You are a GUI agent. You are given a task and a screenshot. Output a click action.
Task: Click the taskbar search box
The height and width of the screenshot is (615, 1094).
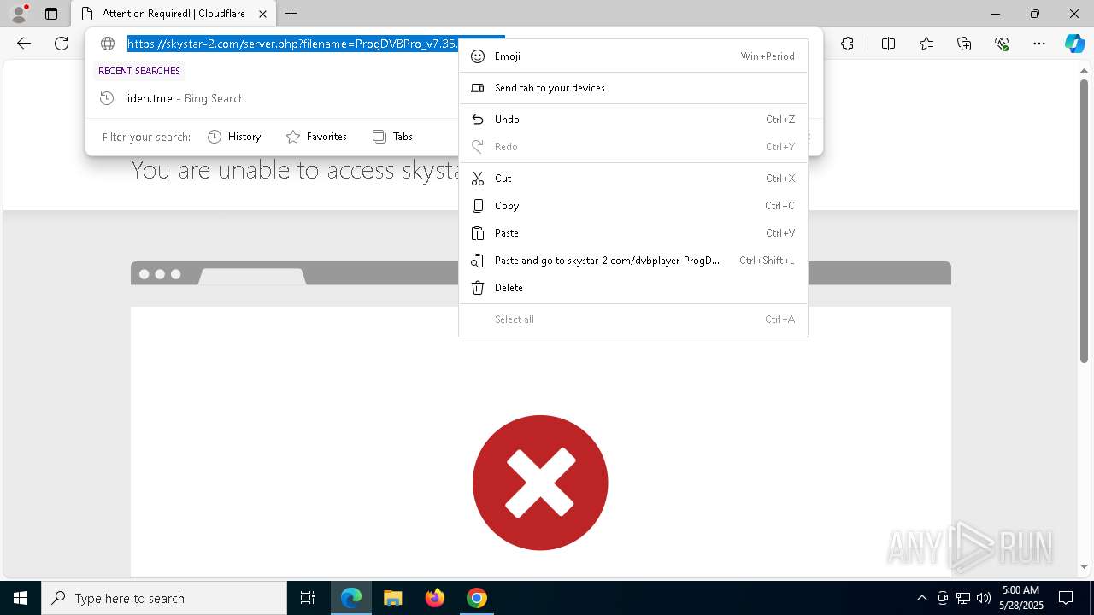tap(164, 598)
